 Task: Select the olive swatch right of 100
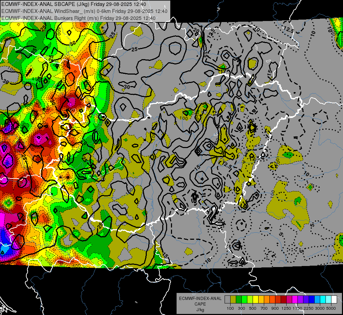(x=233, y=300)
